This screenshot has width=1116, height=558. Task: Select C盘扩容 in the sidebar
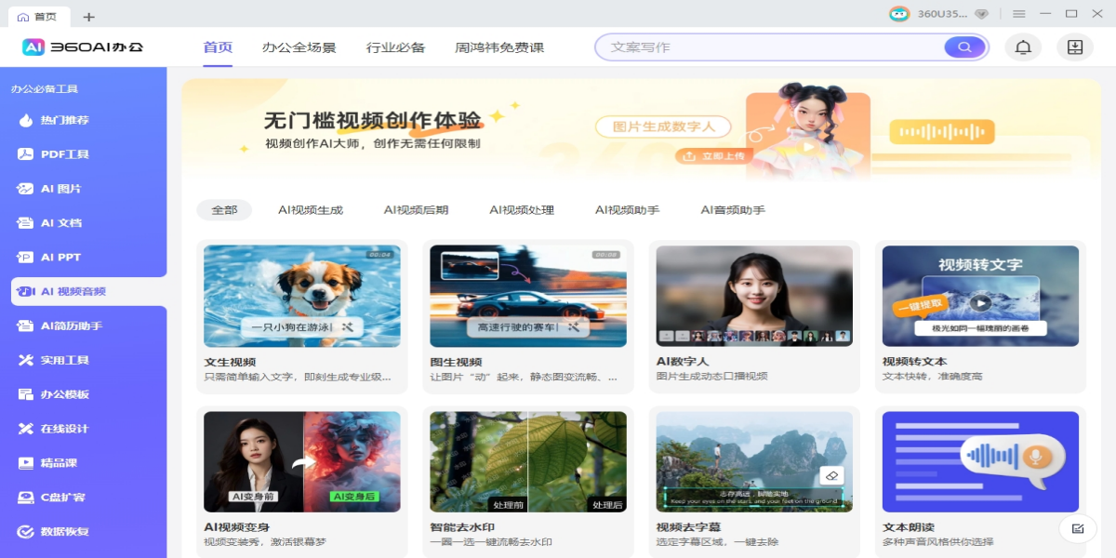coord(63,498)
